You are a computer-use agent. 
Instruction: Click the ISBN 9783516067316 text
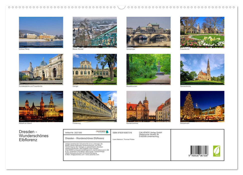(x=122, y=132)
